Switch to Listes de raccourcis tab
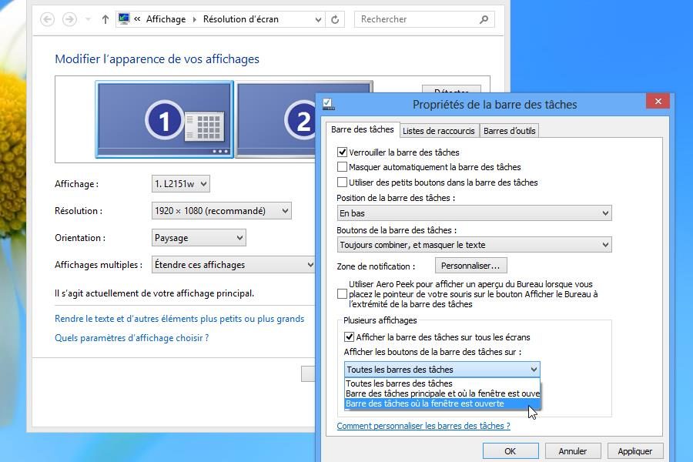693x462 pixels. [x=439, y=131]
